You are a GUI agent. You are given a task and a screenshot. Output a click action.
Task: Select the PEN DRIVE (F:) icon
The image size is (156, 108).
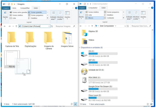point(84,80)
